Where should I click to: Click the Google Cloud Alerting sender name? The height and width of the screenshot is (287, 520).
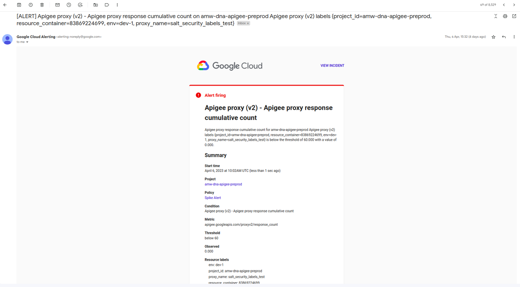click(36, 37)
